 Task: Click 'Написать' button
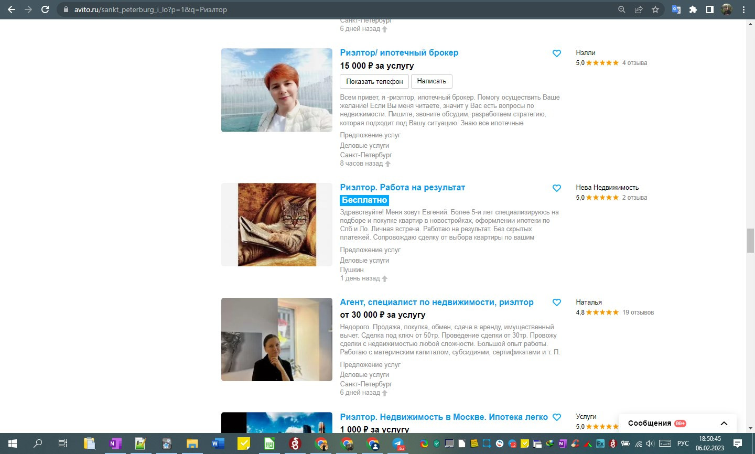pos(432,81)
